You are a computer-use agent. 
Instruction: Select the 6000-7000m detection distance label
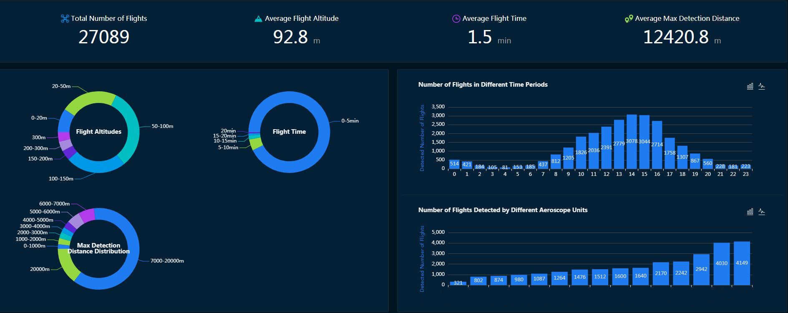tap(55, 204)
